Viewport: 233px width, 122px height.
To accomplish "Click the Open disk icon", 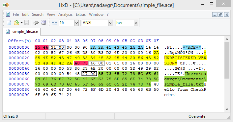I will point(44,23).
